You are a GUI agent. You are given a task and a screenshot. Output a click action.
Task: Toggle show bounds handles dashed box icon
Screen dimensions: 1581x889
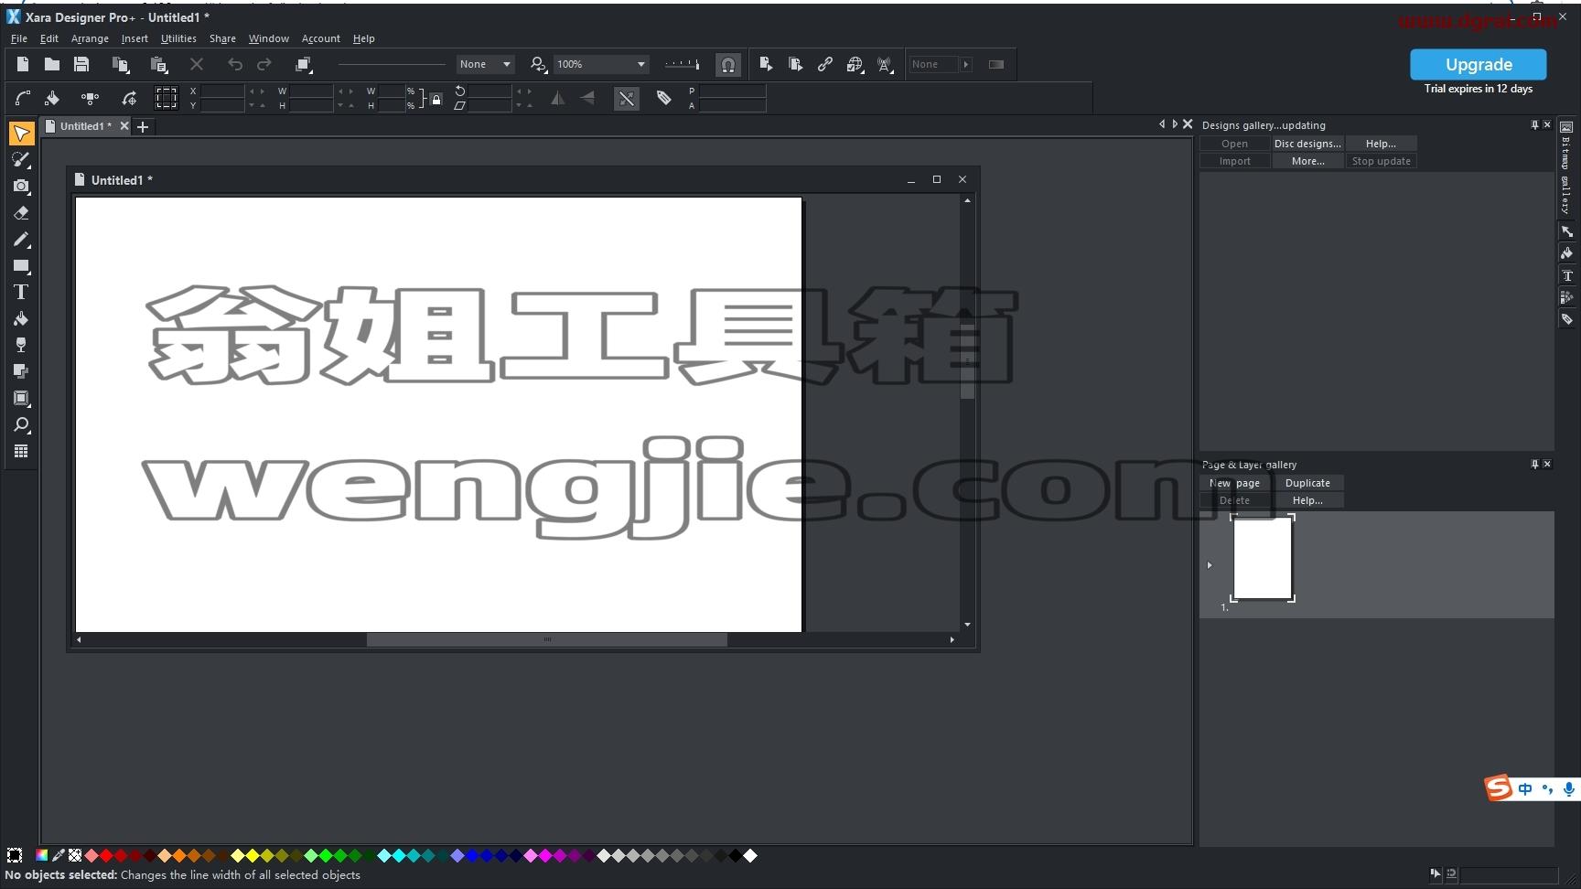(166, 98)
